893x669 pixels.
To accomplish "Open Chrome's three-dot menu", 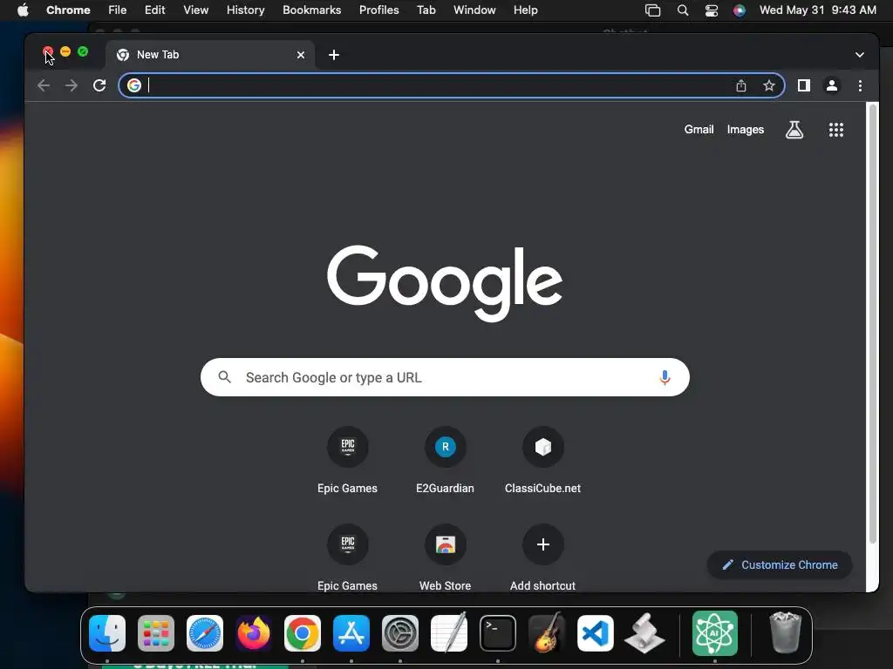I will pos(860,85).
